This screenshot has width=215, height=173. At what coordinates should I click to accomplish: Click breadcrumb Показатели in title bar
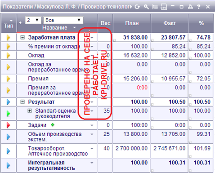click(18, 7)
